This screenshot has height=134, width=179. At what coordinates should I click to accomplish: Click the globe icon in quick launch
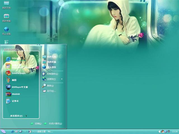click(17, 131)
